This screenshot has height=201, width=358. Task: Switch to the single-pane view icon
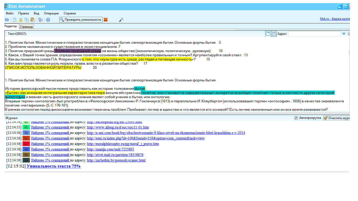click(268, 34)
